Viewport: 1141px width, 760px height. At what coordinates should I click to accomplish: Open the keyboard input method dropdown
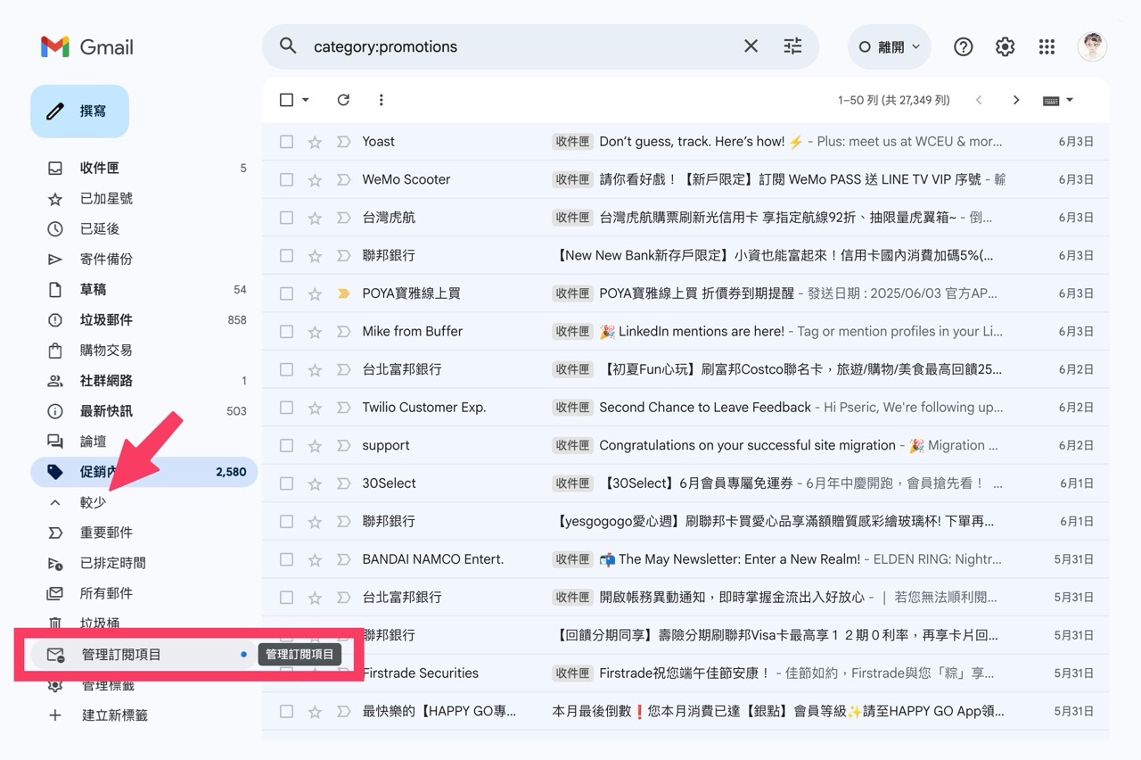[x=1057, y=100]
